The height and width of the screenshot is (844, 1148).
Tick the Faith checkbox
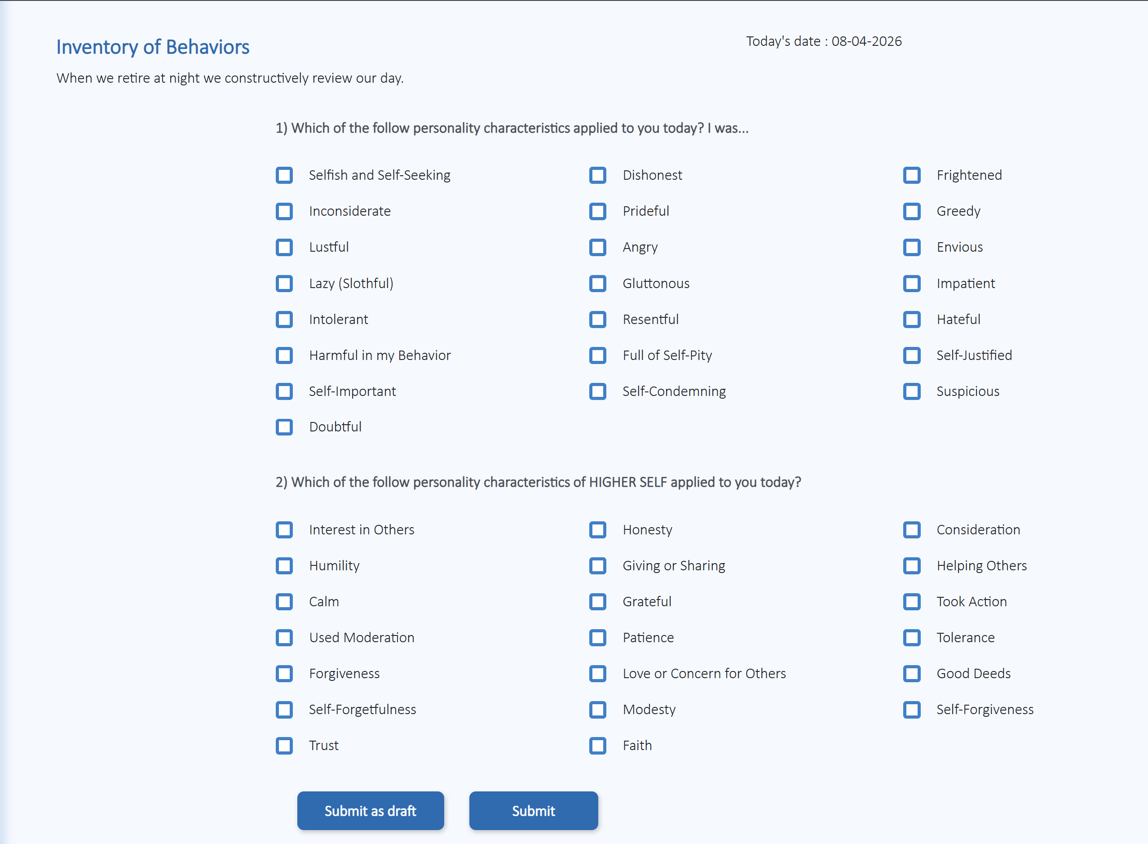598,746
